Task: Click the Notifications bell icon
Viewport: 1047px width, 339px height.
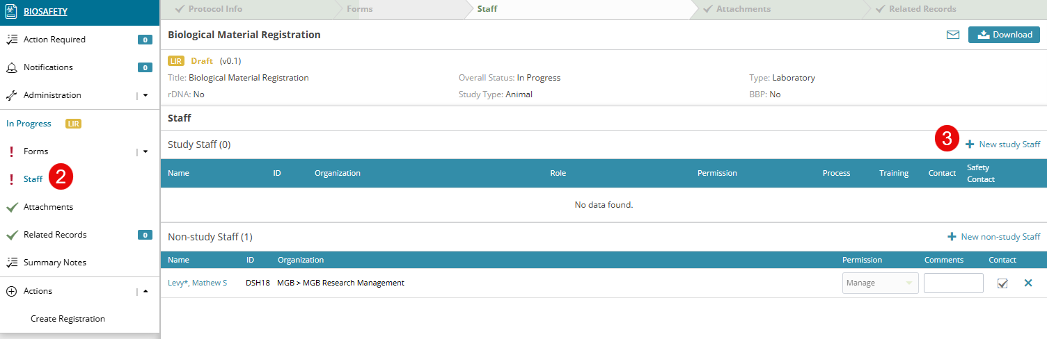Action: [11, 67]
